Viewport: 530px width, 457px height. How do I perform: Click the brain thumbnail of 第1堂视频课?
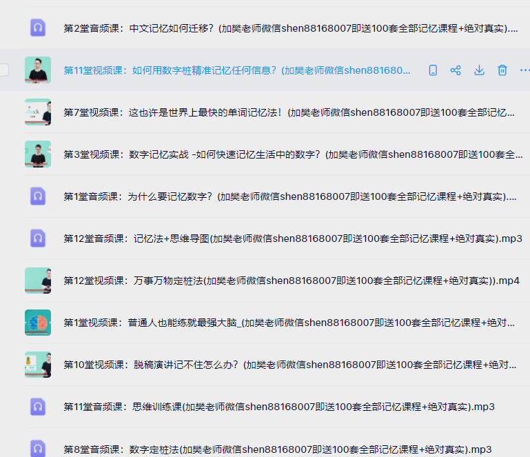point(38,323)
